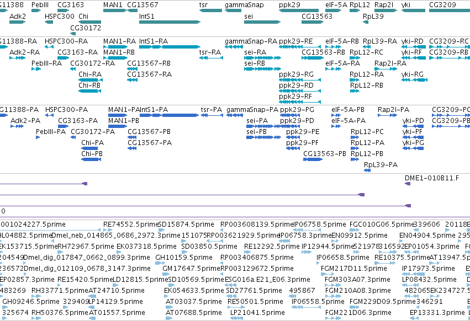The width and height of the screenshot is (470, 321).
Task: Select the CG30172 gene label
Action: point(86,28)
